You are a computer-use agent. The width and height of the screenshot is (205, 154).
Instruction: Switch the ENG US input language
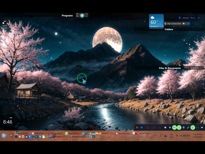[171, 136]
